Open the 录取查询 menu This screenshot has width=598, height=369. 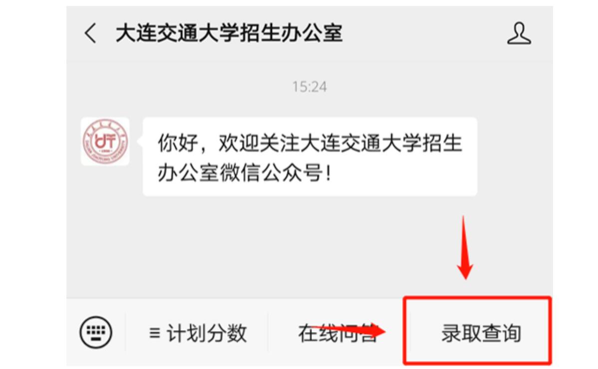pos(481,333)
